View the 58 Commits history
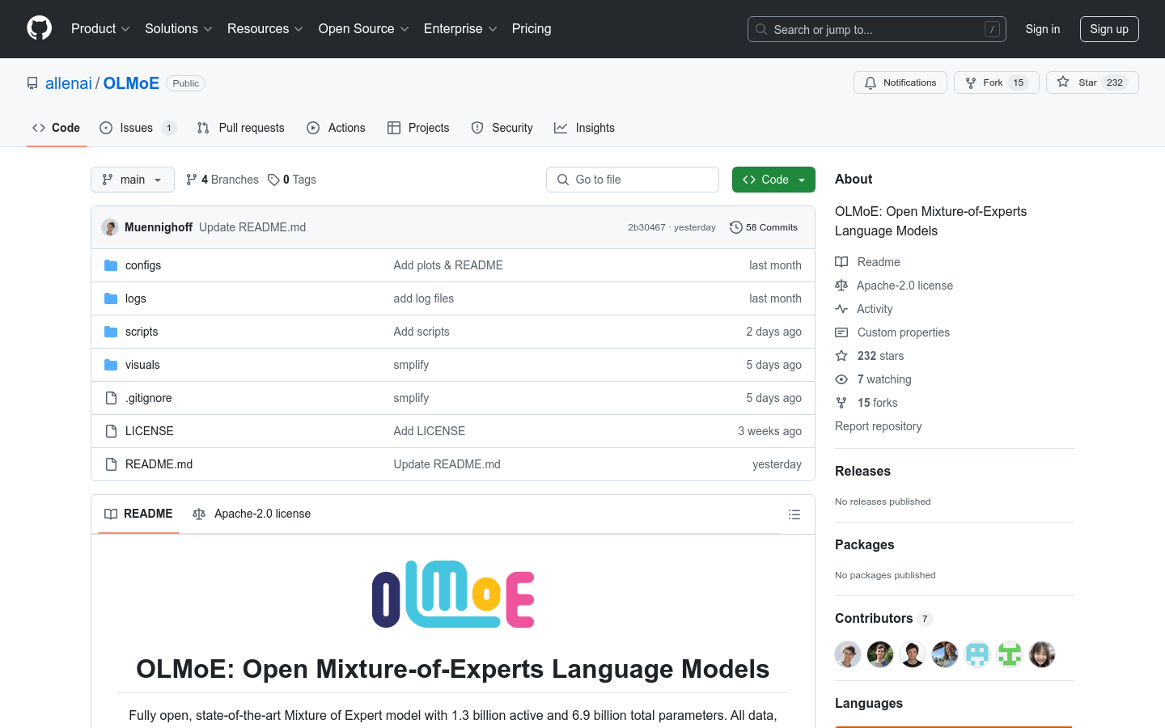 [764, 227]
